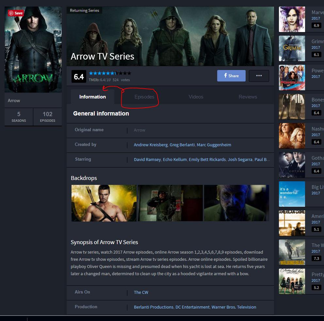Switch to the Reviews tab
Image resolution: width=324 pixels, height=321 pixels.
[x=248, y=97]
